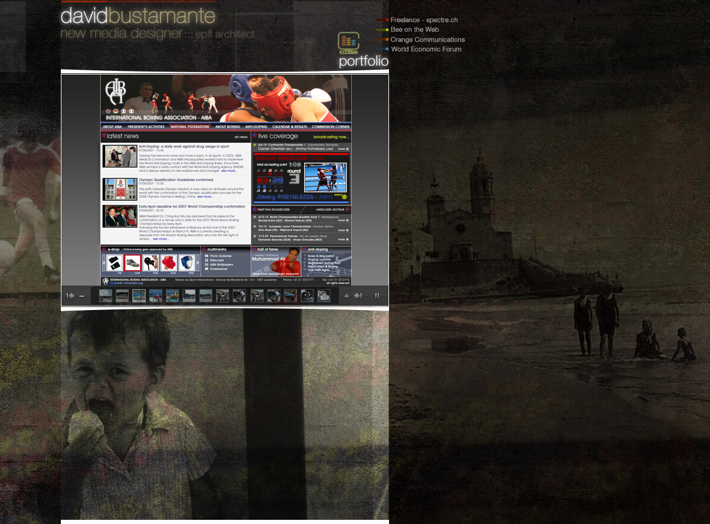Click the minus previous-slide icon
The image size is (710, 524).
point(82,296)
